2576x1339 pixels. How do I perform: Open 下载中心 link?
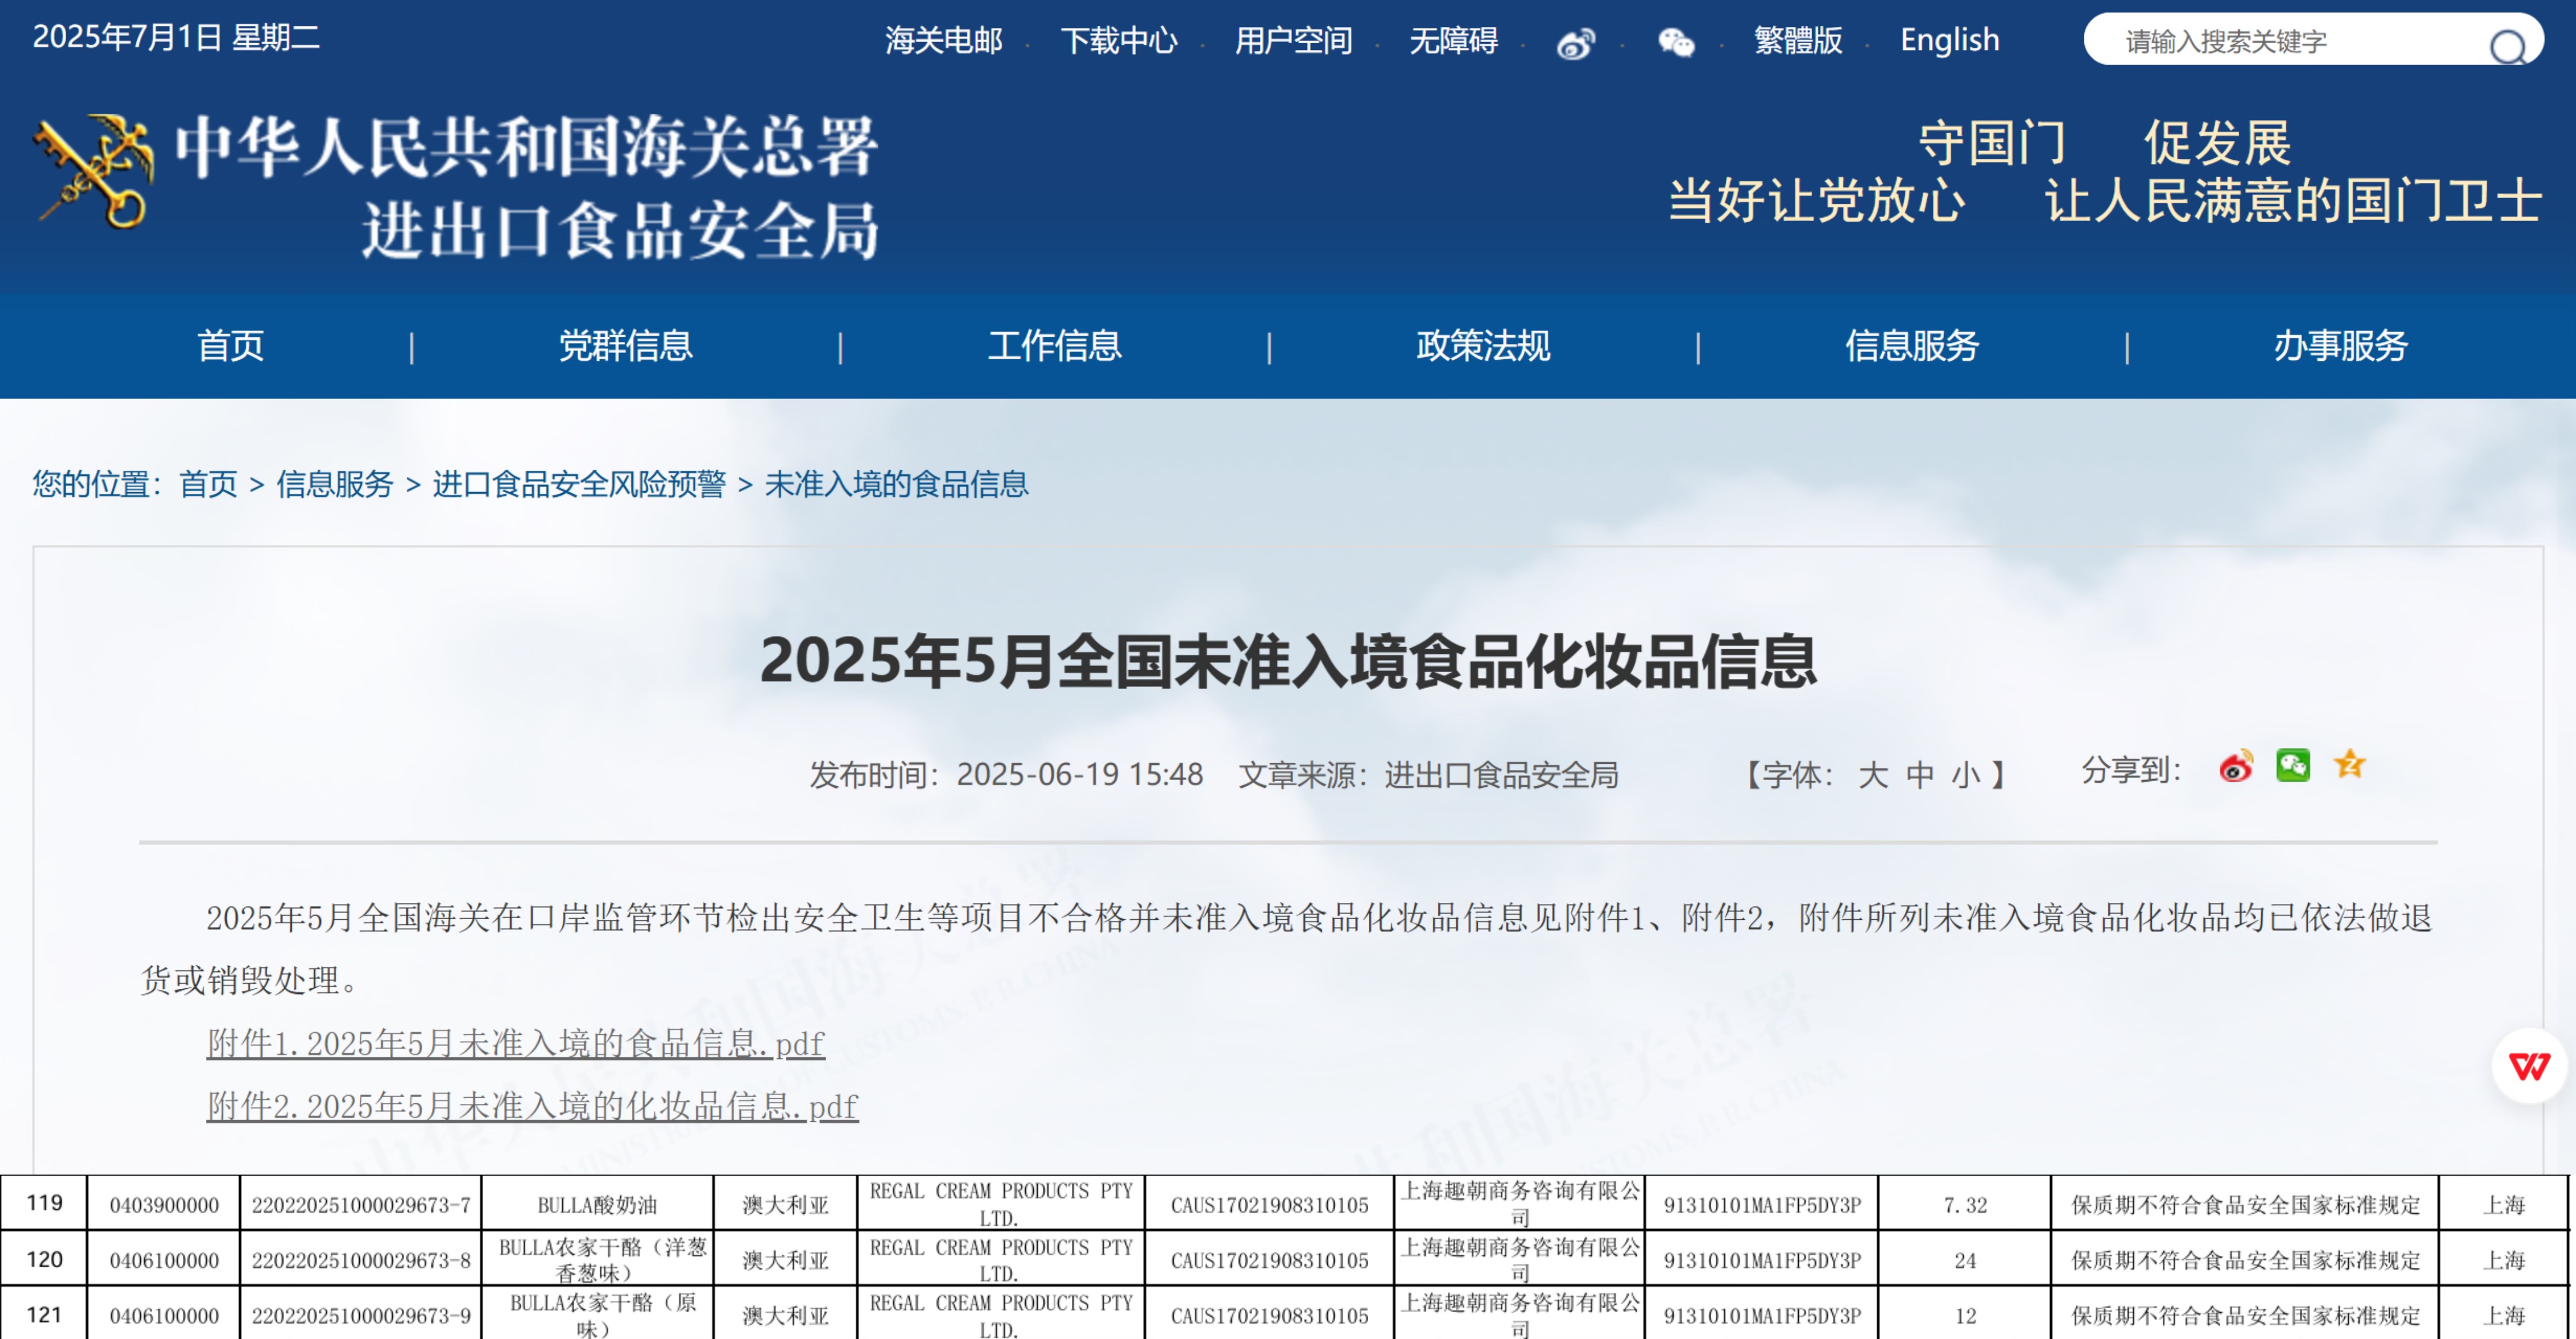point(1118,41)
